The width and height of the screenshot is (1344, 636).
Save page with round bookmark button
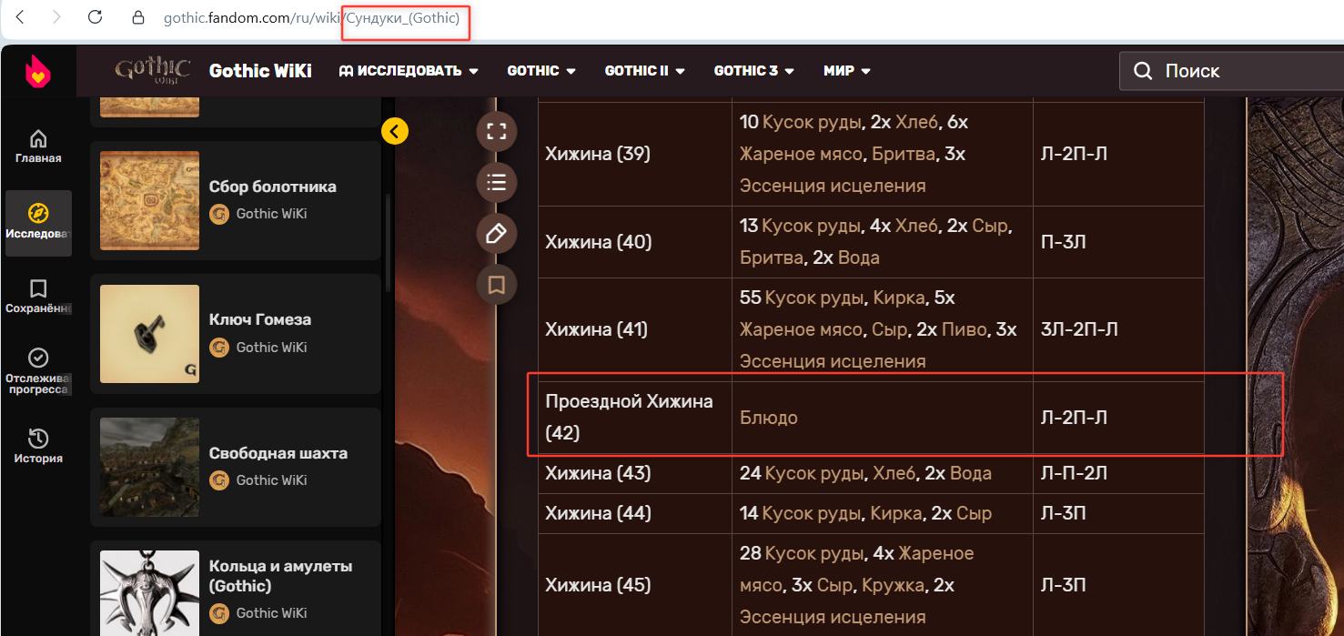[x=497, y=285]
